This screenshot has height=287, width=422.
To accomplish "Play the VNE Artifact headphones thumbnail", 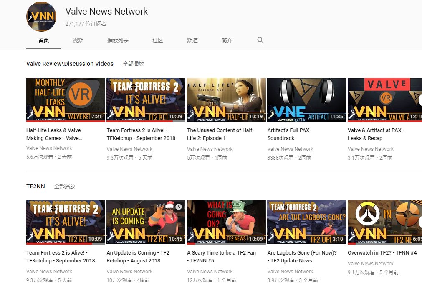I will click(x=306, y=100).
